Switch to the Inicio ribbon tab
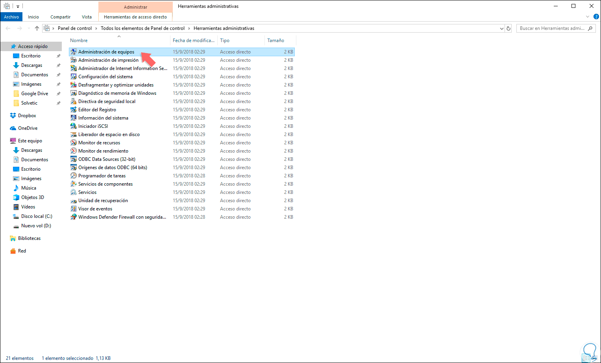This screenshot has width=601, height=363. [x=33, y=17]
